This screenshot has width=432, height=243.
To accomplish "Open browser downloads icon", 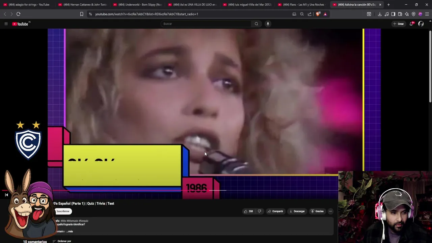I will click(380, 14).
